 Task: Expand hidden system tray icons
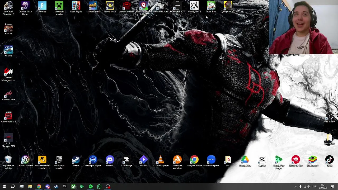pyautogui.click(x=296, y=187)
